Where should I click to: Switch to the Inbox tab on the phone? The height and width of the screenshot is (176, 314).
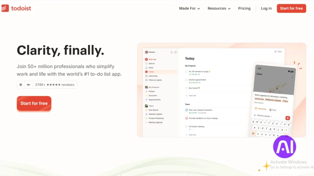(x=259, y=74)
